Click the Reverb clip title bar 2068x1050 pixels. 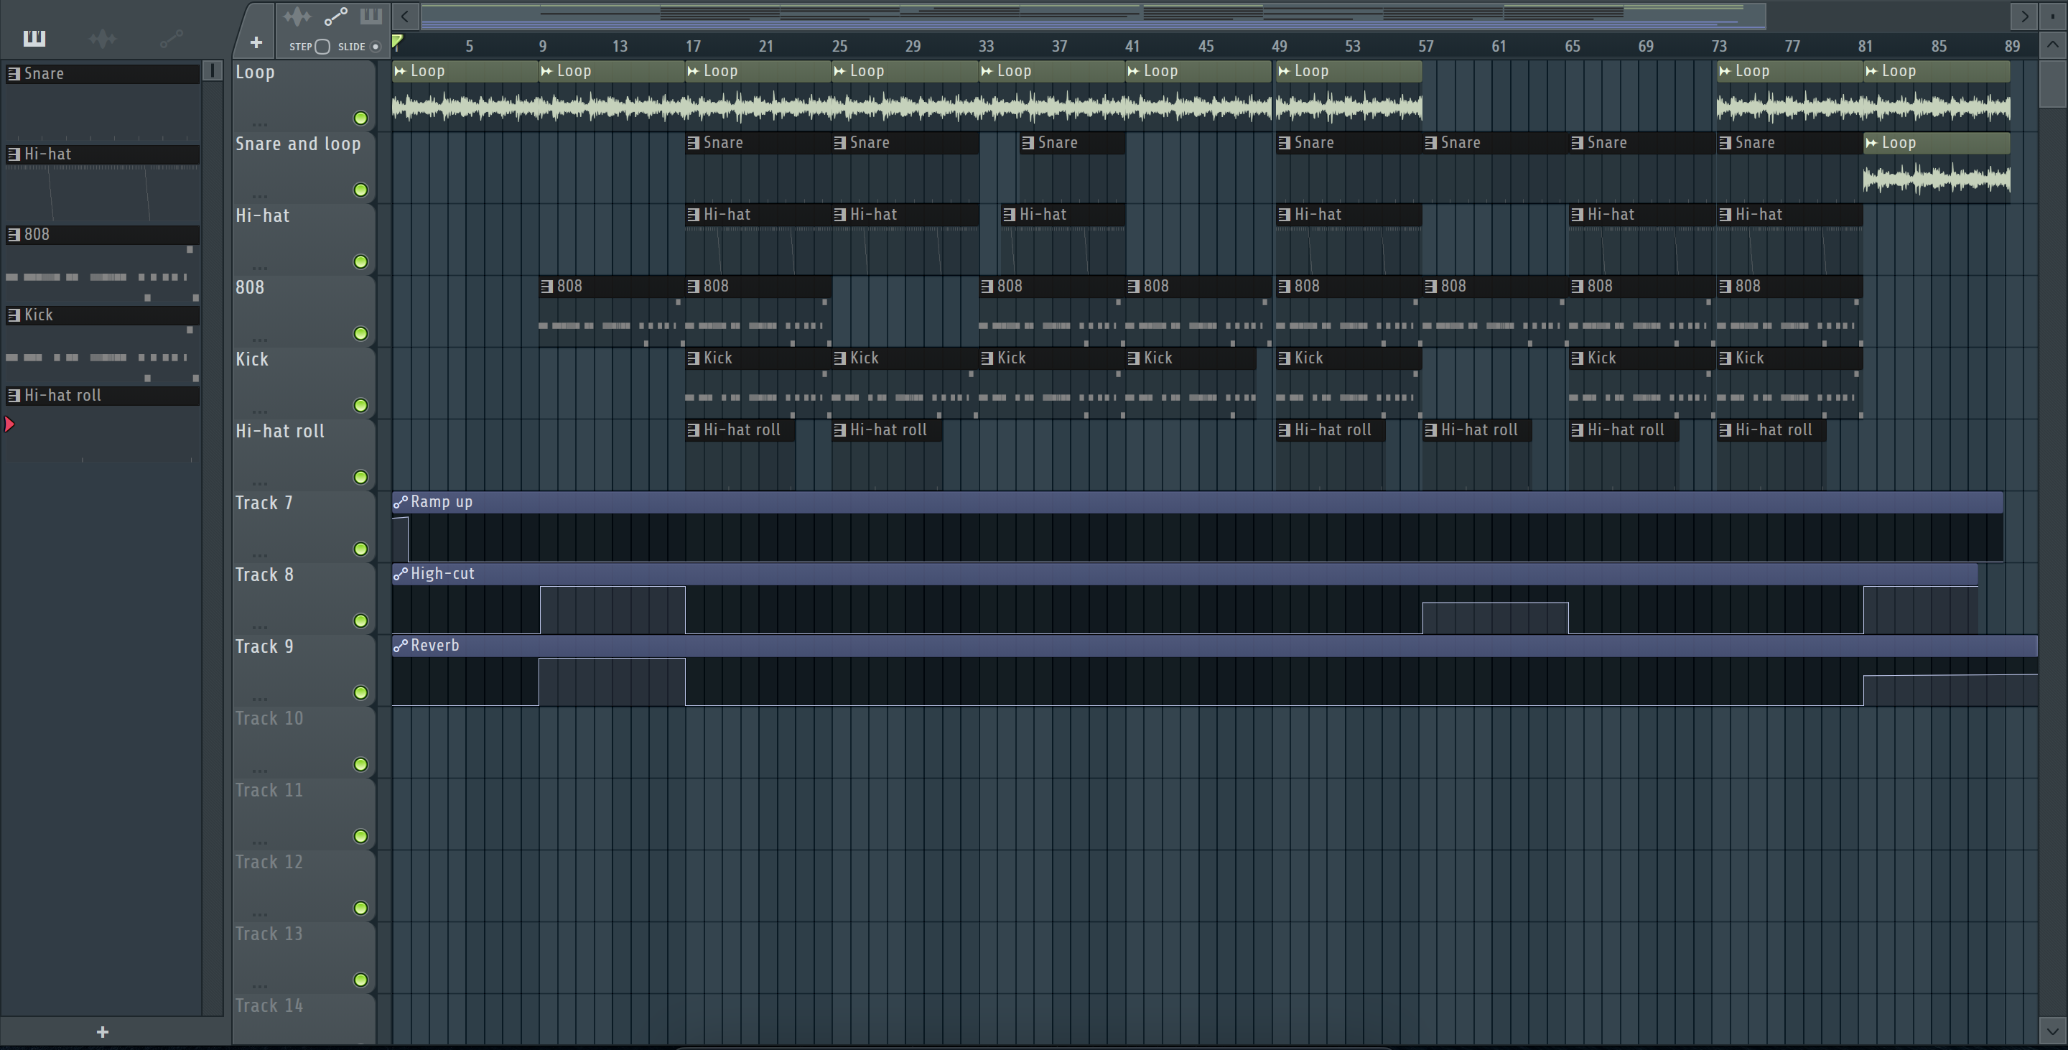pos(1215,646)
